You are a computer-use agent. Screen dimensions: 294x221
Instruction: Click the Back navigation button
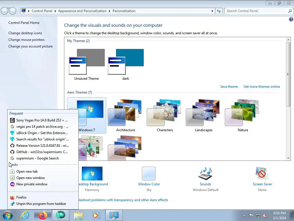[x=5, y=11]
